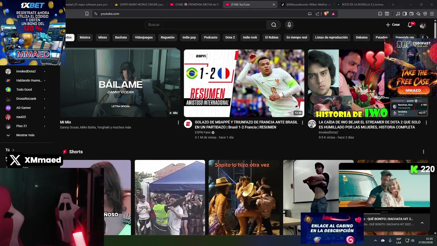Expand the Tú section chevron
The width and height of the screenshot is (437, 246).
tap(13, 150)
